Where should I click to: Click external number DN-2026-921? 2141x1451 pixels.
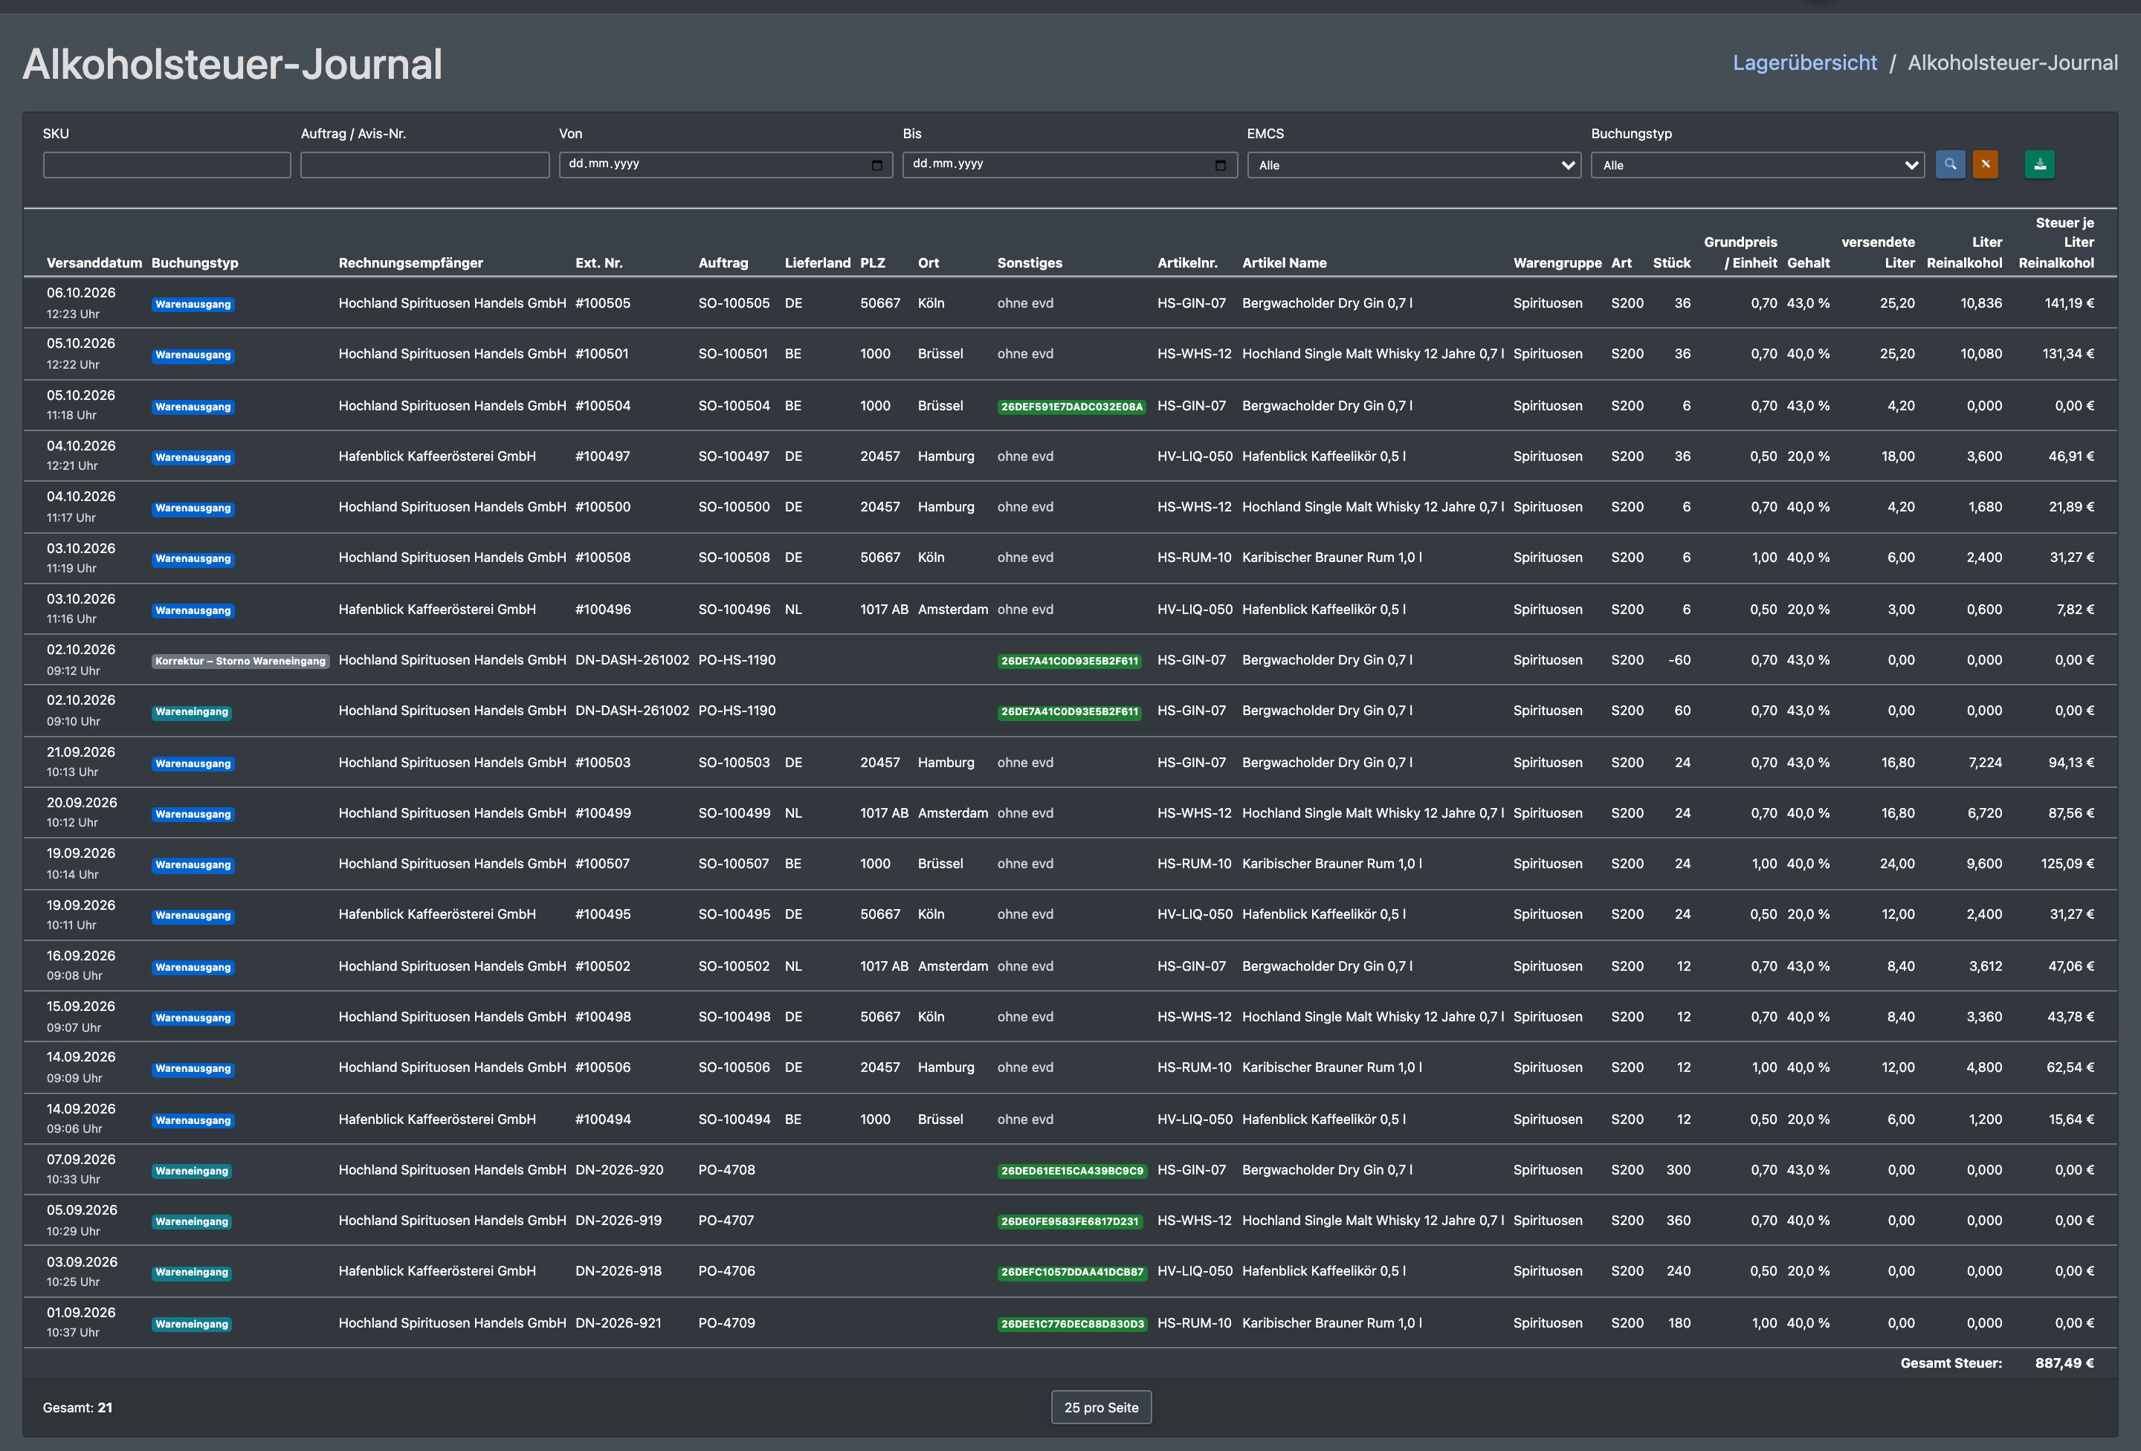point(619,1323)
